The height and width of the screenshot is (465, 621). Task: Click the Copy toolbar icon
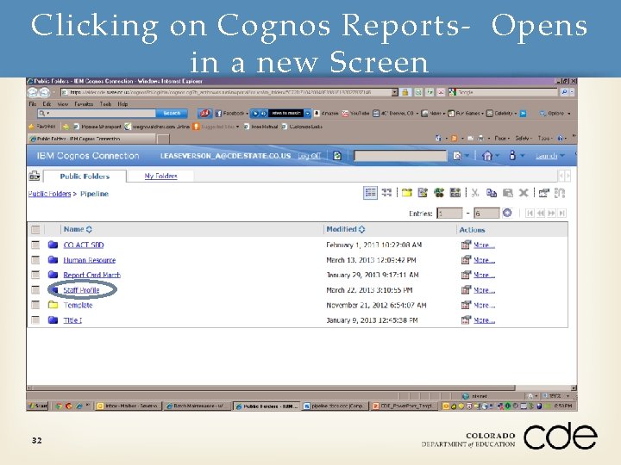492,193
